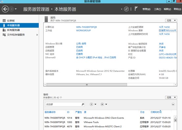Screen dimensions: 182x130
Task: Open the events list options dropdown
Action: (x=93, y=104)
